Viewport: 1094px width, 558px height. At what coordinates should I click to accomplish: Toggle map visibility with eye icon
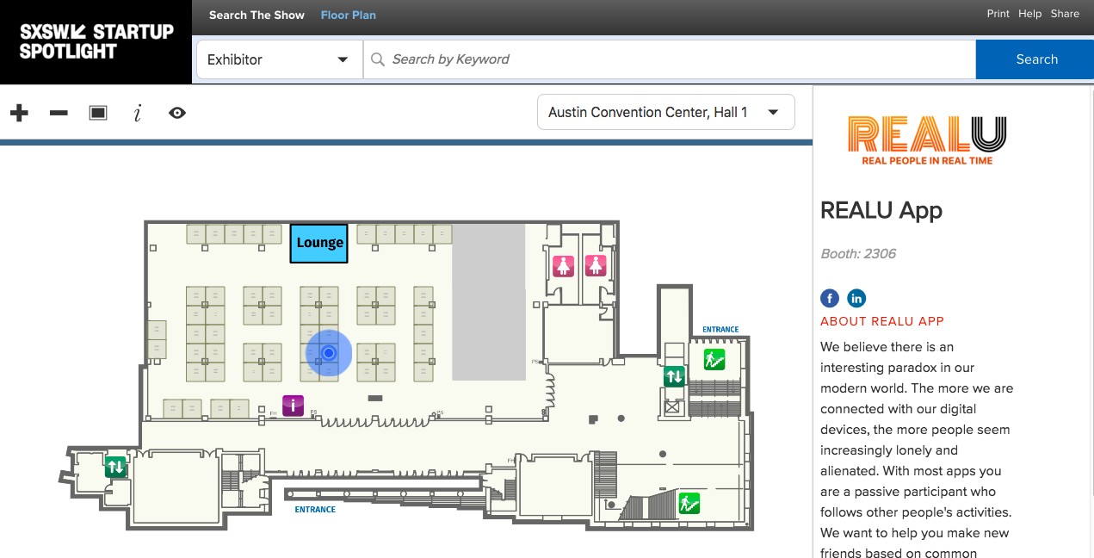pyautogui.click(x=177, y=113)
